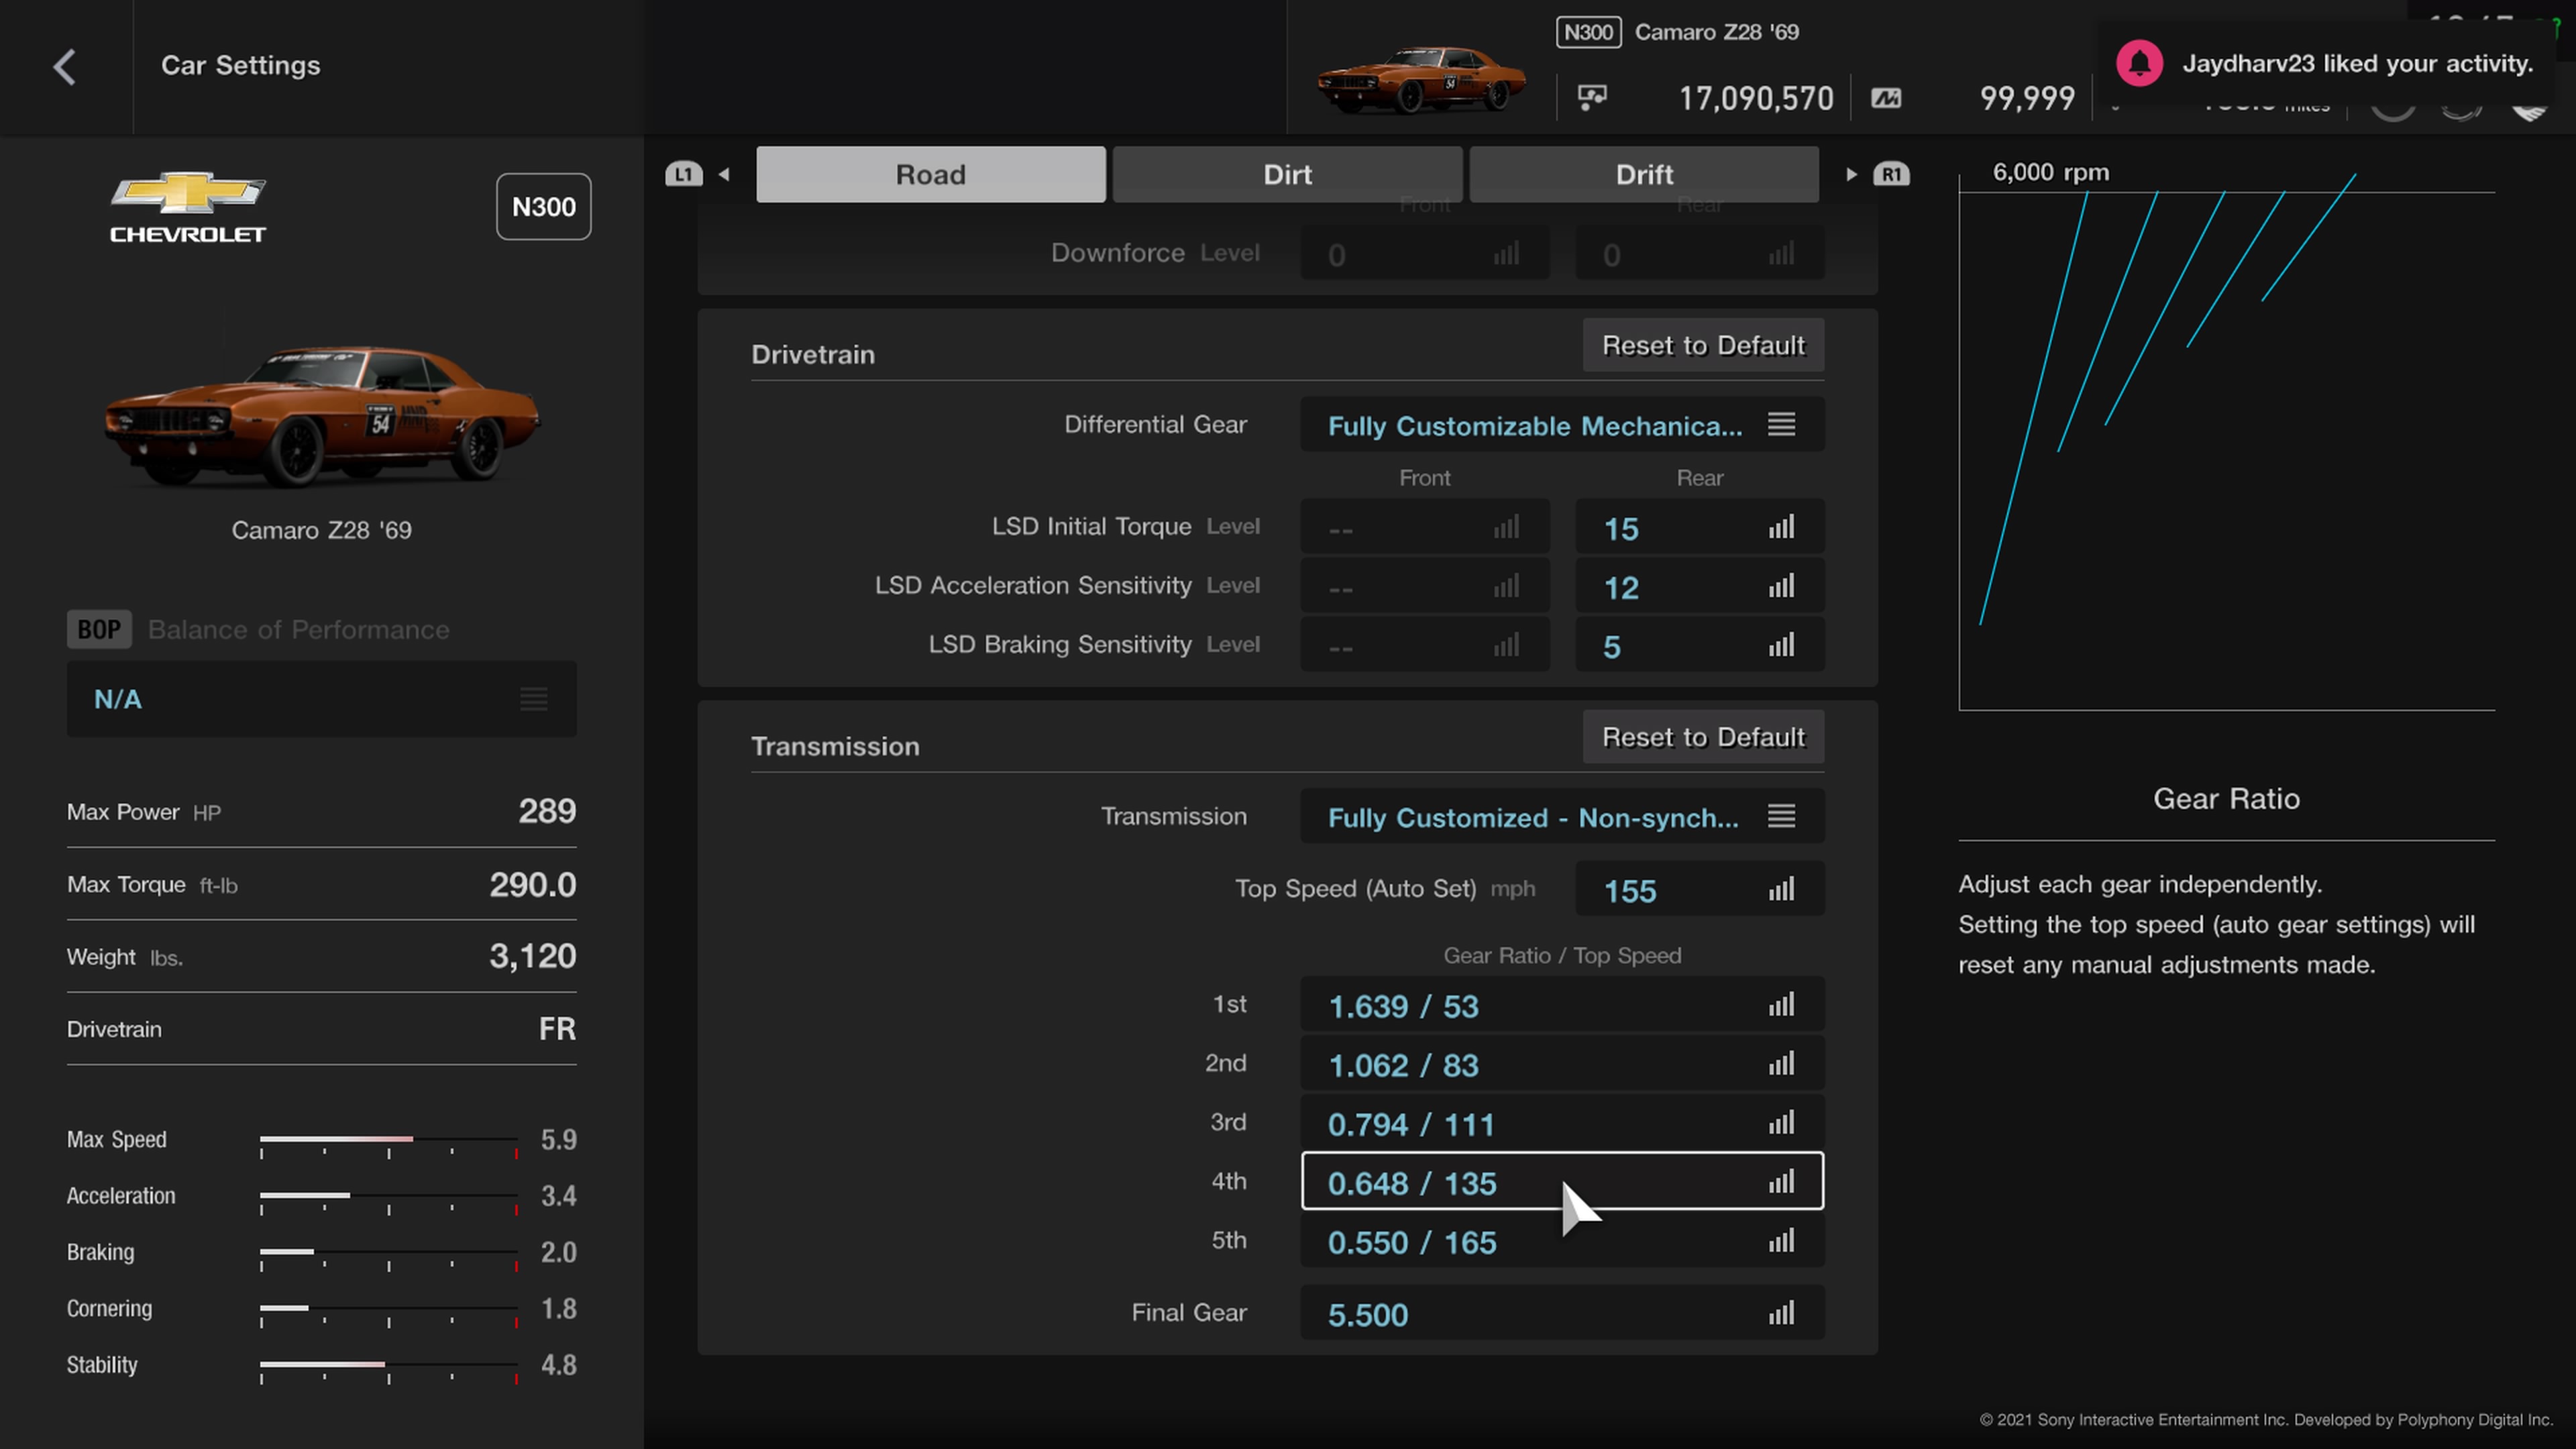Click the mileage icon beside 99,999
This screenshot has height=1449, width=2576.
coord(1886,98)
